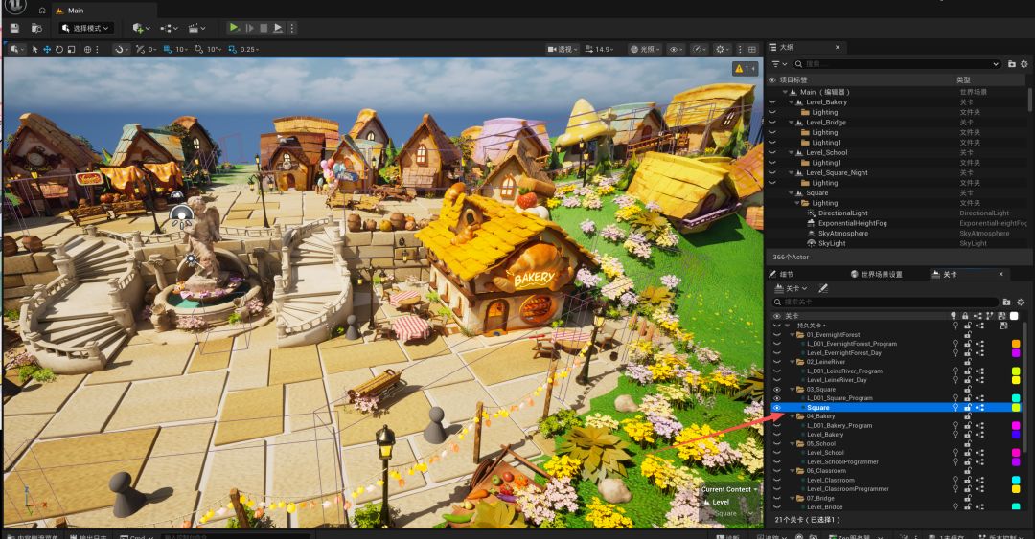
Task: Activate the select (arrow) tool in the viewport
Action: (x=35, y=50)
